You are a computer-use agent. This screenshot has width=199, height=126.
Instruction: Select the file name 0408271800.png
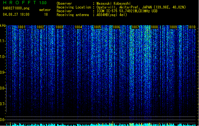[16, 8]
